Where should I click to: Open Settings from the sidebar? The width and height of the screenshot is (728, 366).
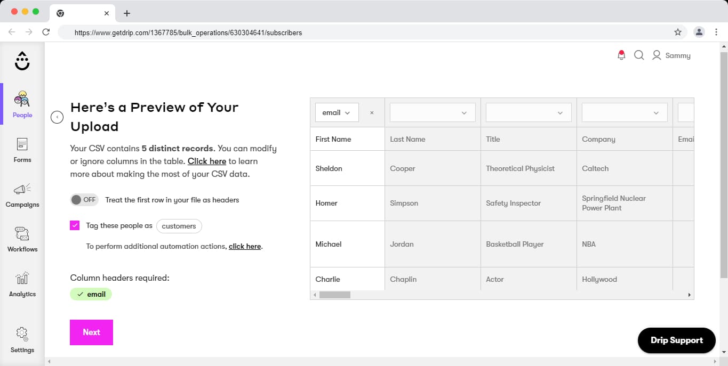[22, 340]
